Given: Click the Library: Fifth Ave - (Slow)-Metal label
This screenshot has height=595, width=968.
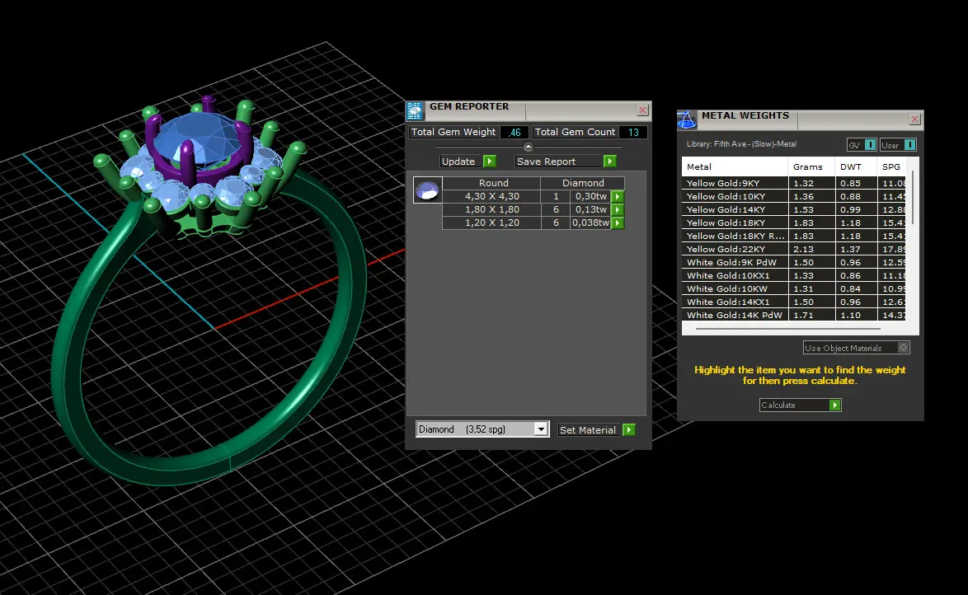Looking at the screenshot, I should click(741, 144).
